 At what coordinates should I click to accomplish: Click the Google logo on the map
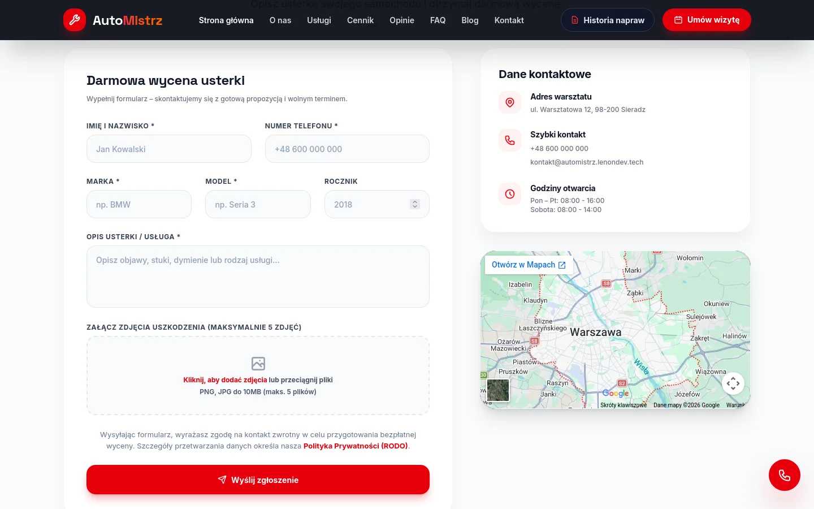(616, 394)
